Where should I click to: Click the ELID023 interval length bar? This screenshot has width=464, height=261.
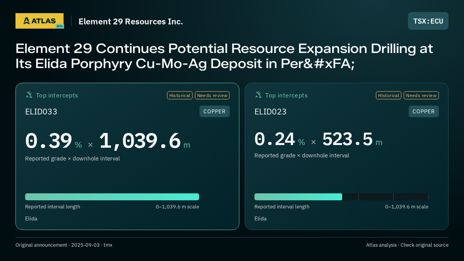[x=341, y=197]
